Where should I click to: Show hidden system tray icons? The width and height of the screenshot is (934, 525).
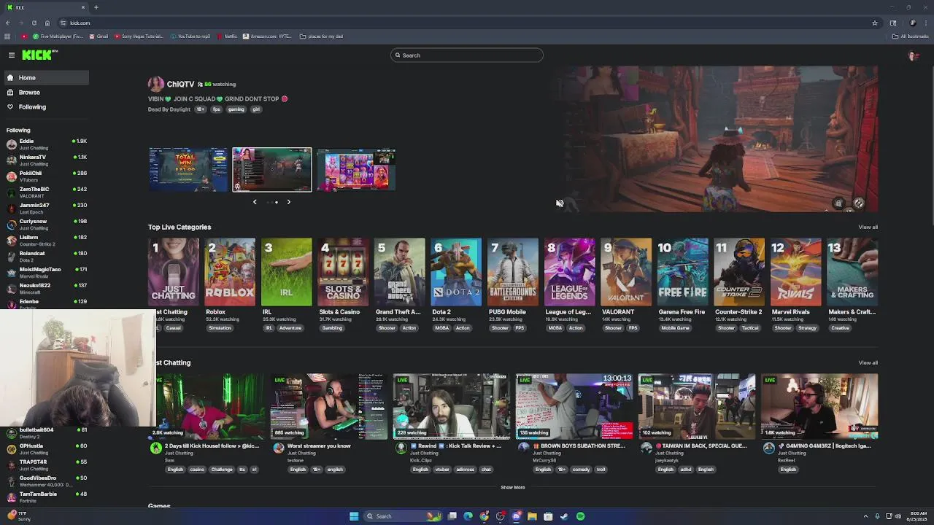866,516
